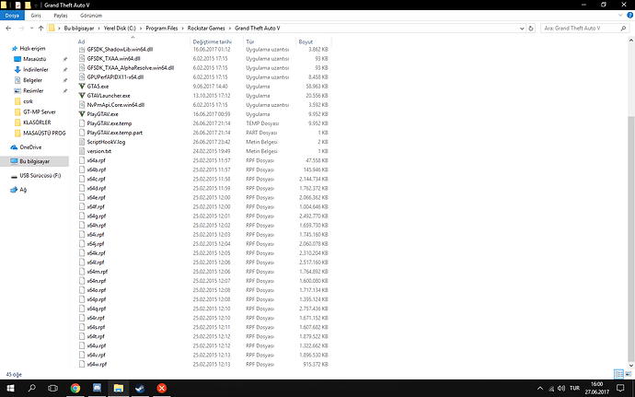
Task: Click Rockstar Games in address path
Action: point(206,29)
